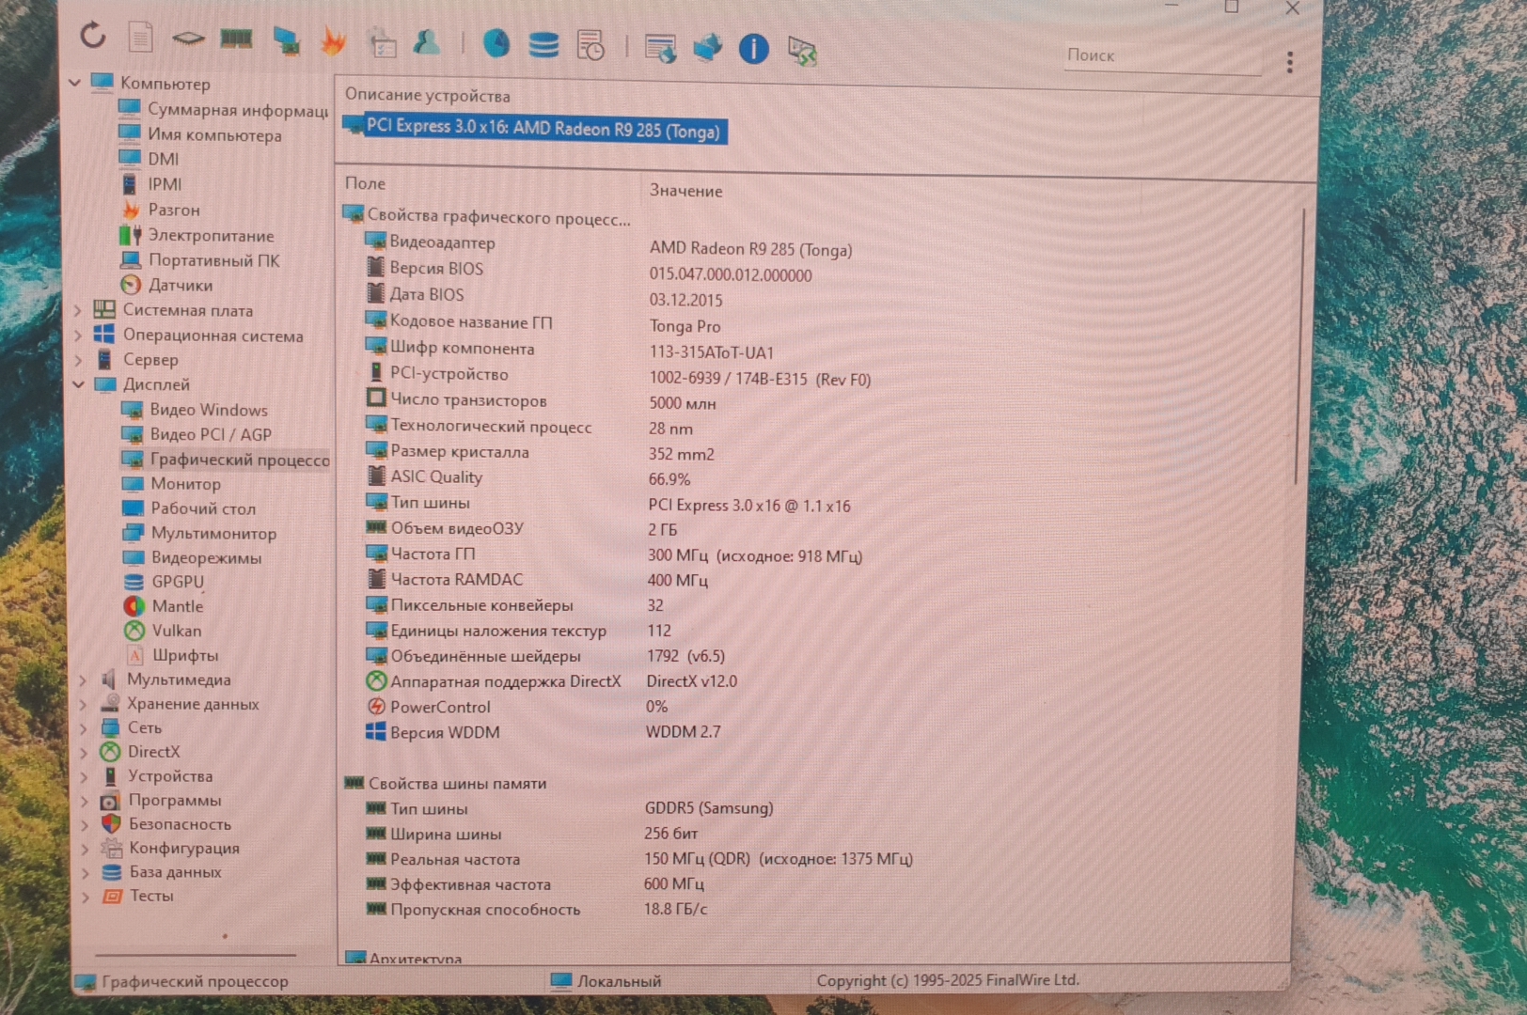The width and height of the screenshot is (1527, 1015).
Task: Click the window with globe icon
Action: click(x=660, y=48)
